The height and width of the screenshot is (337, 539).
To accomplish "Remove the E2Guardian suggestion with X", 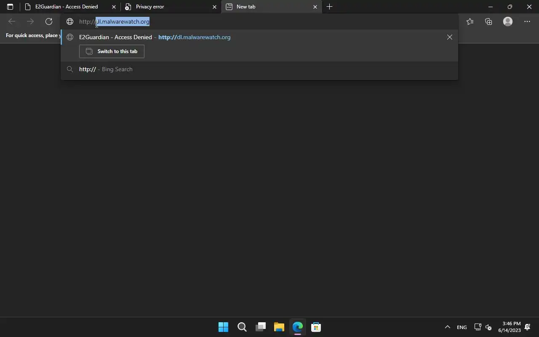I will [450, 37].
